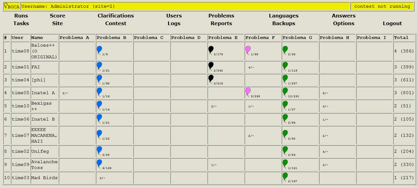Go to the Clarifications page
The height and width of the screenshot is (188, 417).
tap(116, 16)
